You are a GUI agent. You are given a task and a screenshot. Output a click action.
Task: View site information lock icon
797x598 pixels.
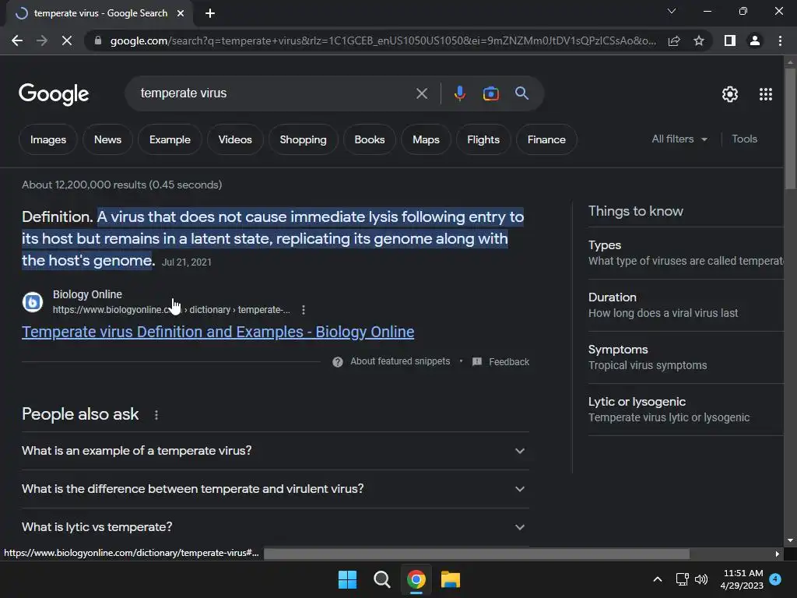coord(98,40)
